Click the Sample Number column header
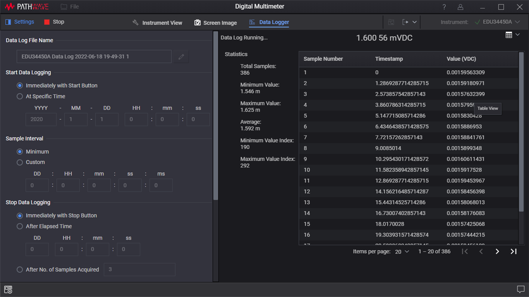The height and width of the screenshot is (297, 529). click(x=323, y=59)
